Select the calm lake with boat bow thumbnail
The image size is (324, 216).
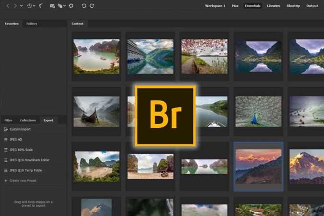[x=211, y=111]
